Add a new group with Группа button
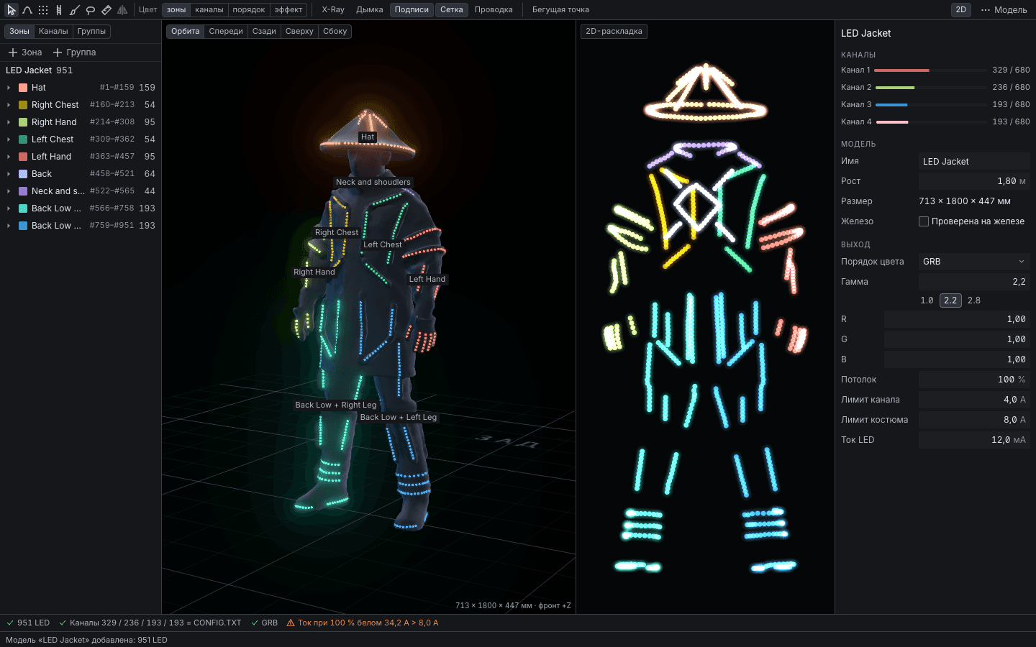1036x647 pixels. click(75, 52)
